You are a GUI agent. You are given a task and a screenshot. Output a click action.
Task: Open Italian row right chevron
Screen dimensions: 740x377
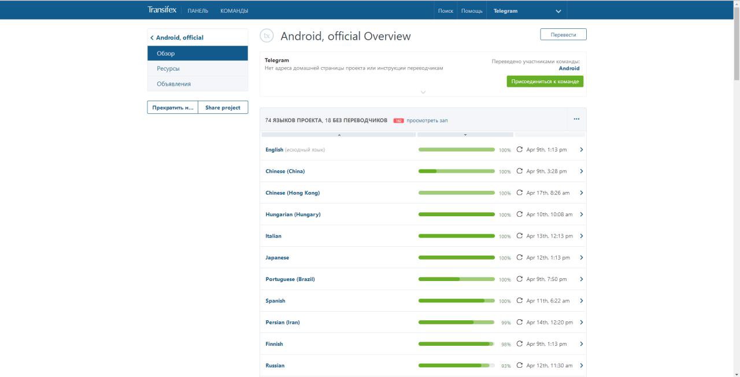581,236
